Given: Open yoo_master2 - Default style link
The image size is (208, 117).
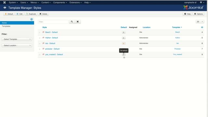Looking at the screenshot, I should pos(54,55).
